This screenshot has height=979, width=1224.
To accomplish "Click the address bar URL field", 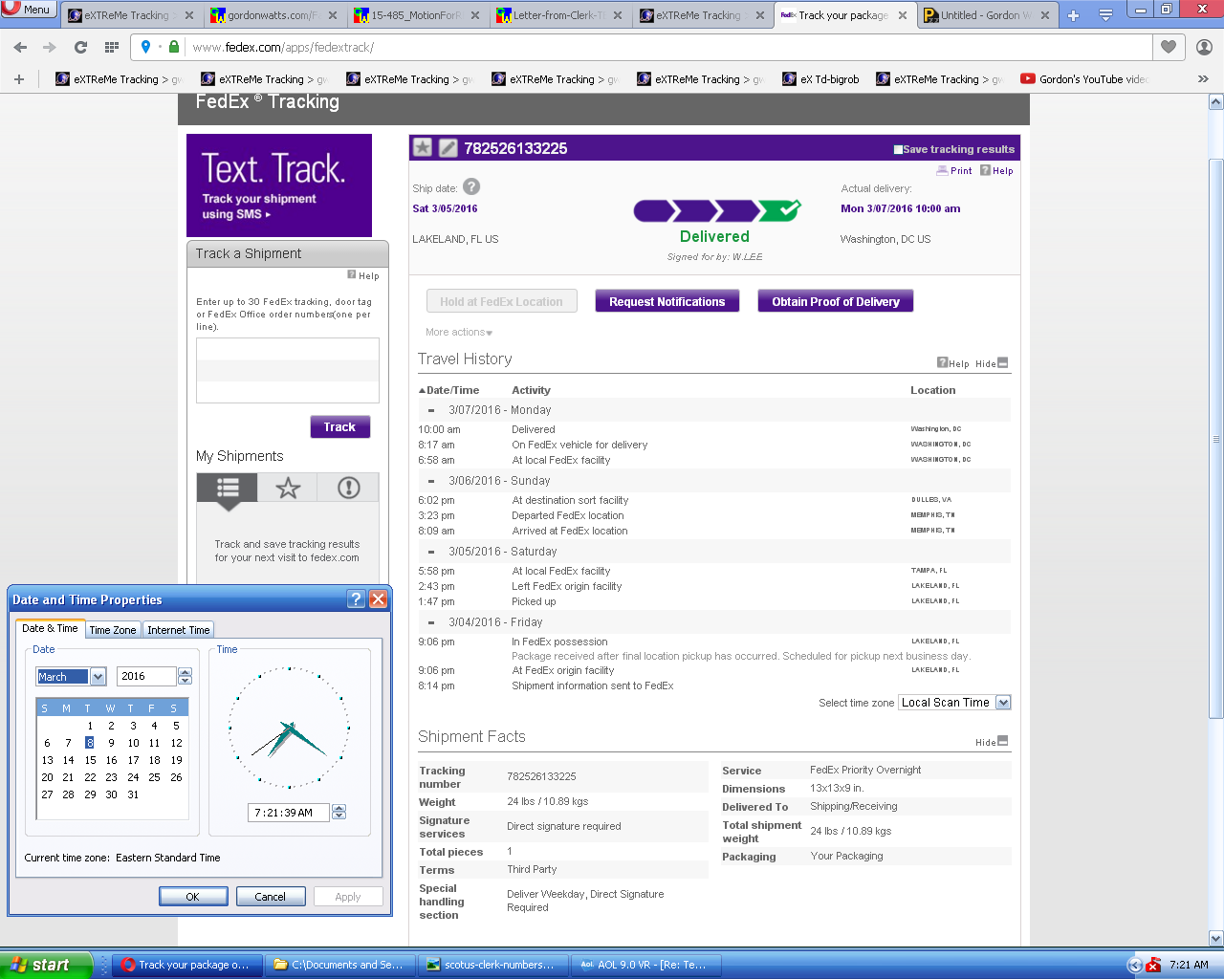I will [x=669, y=47].
